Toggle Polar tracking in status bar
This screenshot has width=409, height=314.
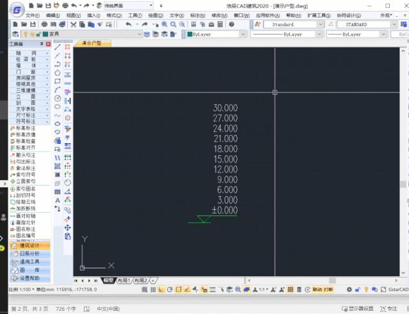170,290
